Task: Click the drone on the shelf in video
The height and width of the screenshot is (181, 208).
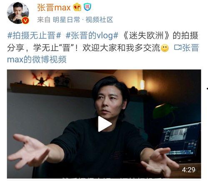Action: click(x=41, y=79)
